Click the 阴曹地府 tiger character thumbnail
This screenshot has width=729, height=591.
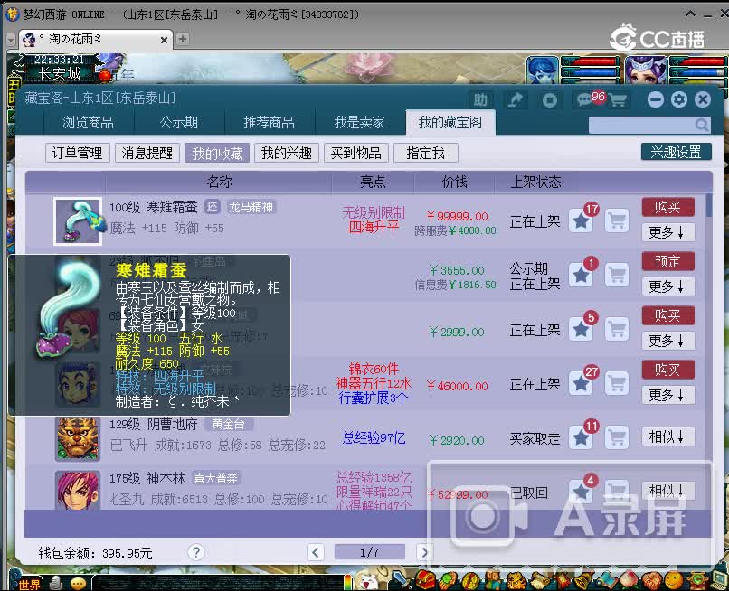click(78, 438)
